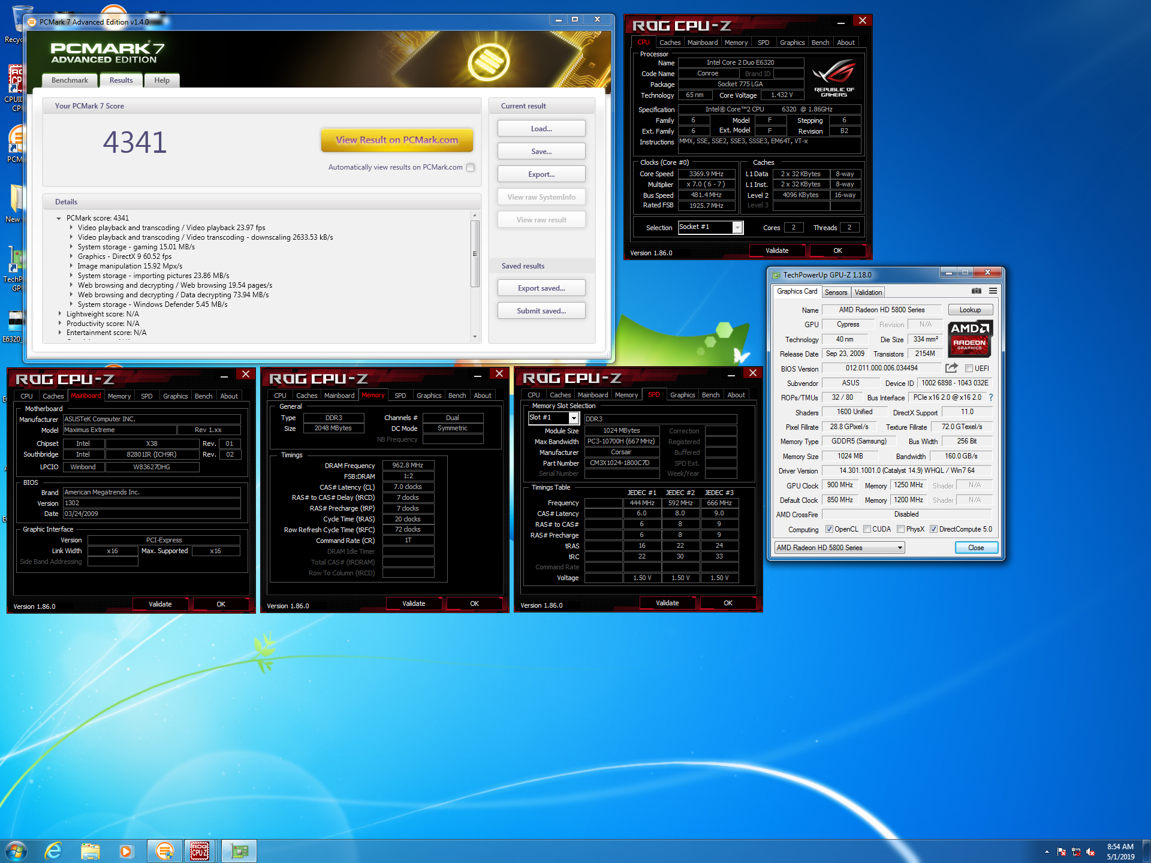1151x863 pixels.
Task: Click the AMD Radeon Graphics logo
Action: (970, 338)
